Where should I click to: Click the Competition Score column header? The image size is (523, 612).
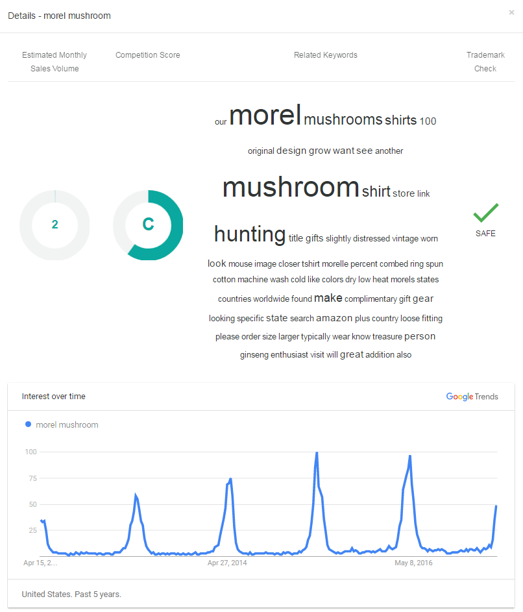tap(147, 55)
